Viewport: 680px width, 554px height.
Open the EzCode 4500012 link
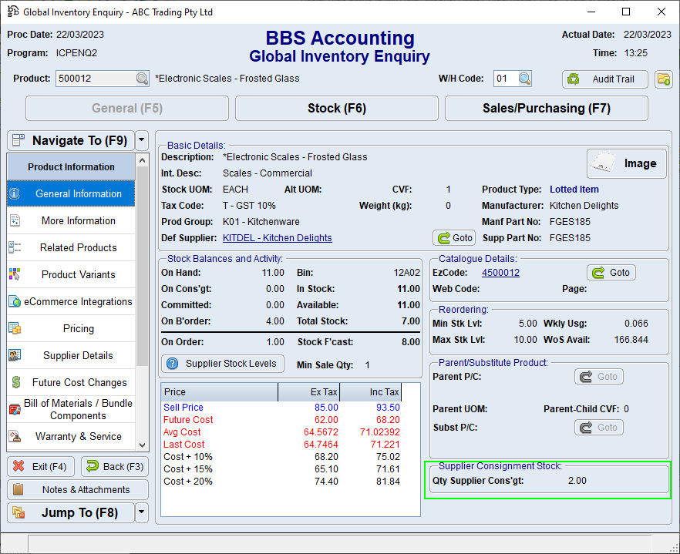(x=500, y=273)
